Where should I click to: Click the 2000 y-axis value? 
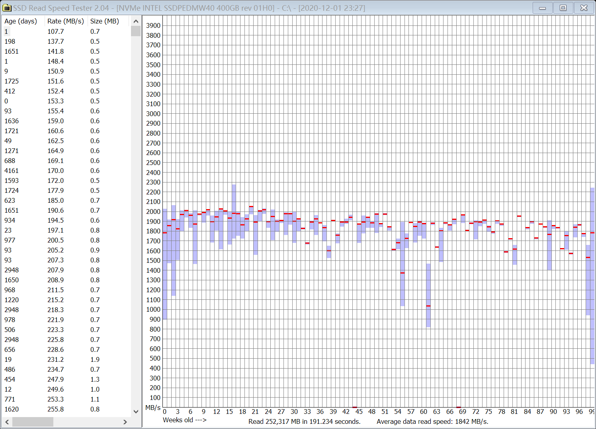point(153,212)
